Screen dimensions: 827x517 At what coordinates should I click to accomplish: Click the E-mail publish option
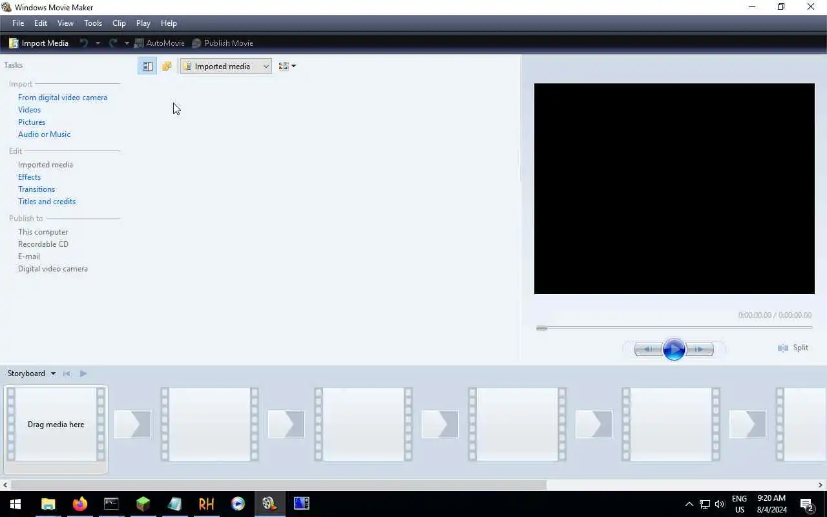(x=29, y=257)
